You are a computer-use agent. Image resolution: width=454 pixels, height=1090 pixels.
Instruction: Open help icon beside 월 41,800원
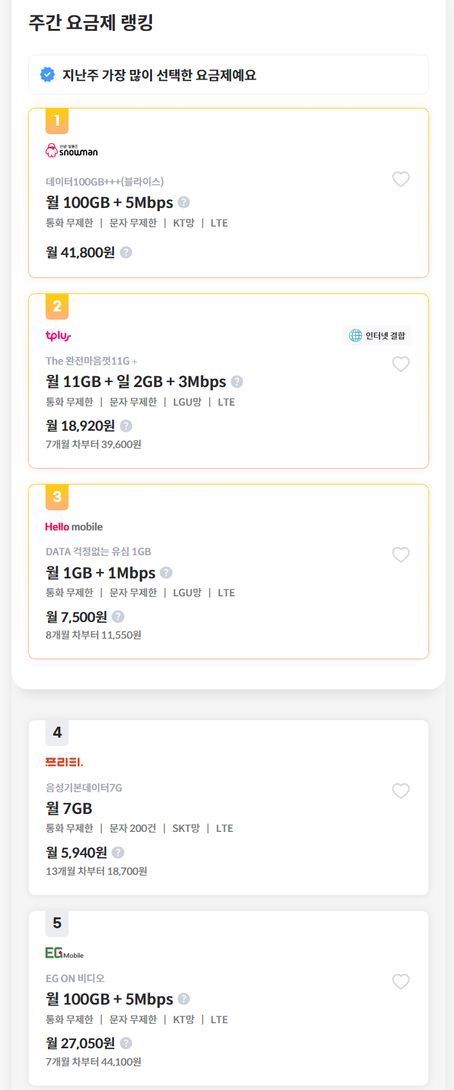126,252
